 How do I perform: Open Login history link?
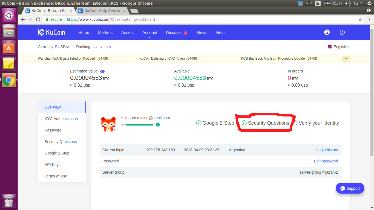click(327, 150)
